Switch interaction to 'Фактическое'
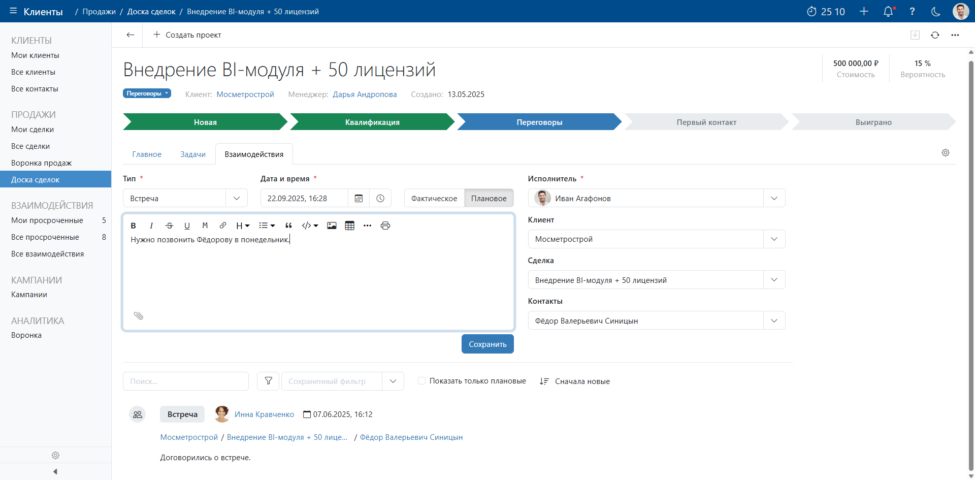This screenshot has width=975, height=480. point(434,199)
